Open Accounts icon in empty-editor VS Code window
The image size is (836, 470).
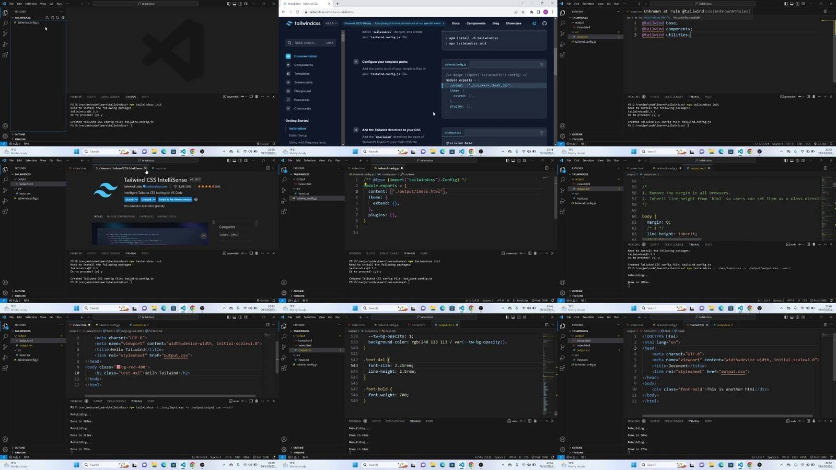click(x=5, y=126)
